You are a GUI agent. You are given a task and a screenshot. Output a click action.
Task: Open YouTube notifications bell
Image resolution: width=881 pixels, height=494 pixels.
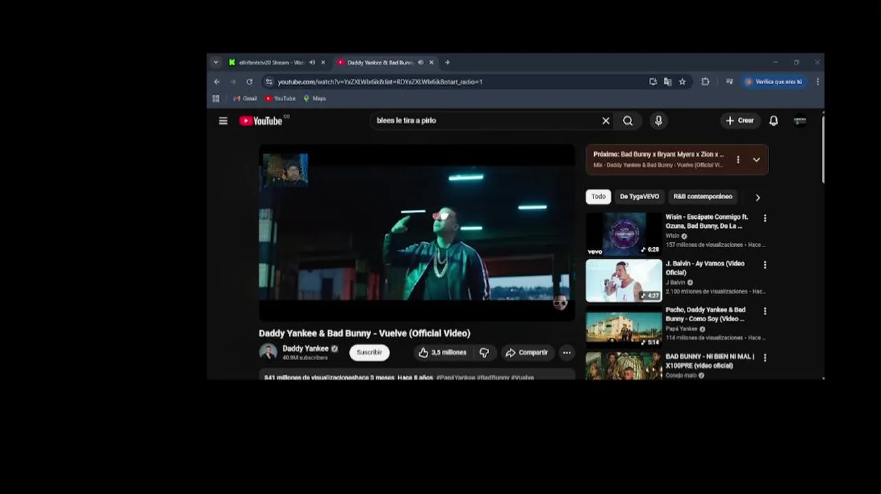(x=773, y=121)
